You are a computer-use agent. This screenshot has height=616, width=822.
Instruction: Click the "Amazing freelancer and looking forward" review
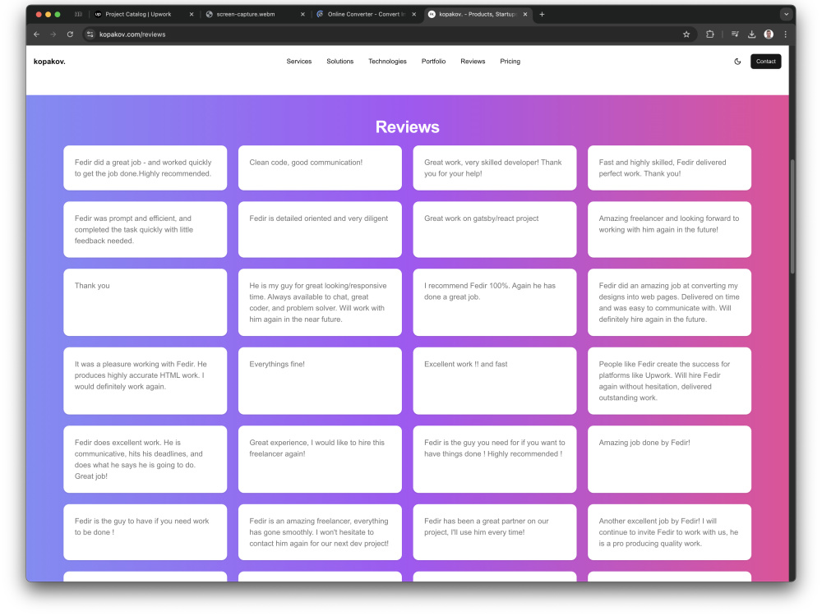(669, 229)
